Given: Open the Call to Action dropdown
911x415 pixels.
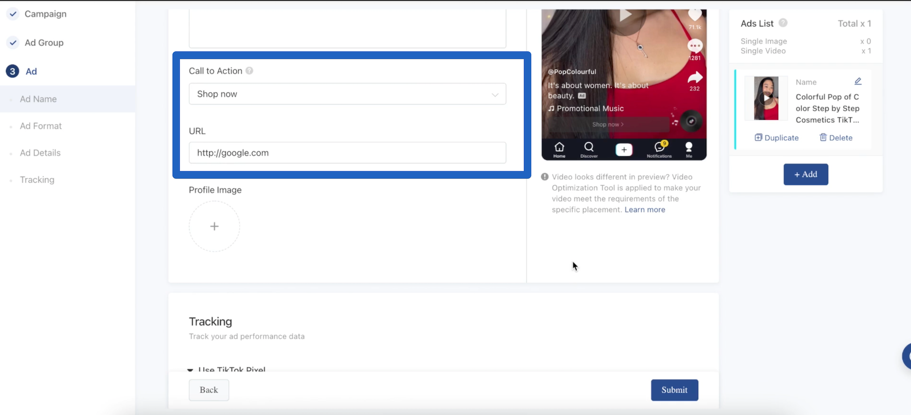Looking at the screenshot, I should pos(347,94).
